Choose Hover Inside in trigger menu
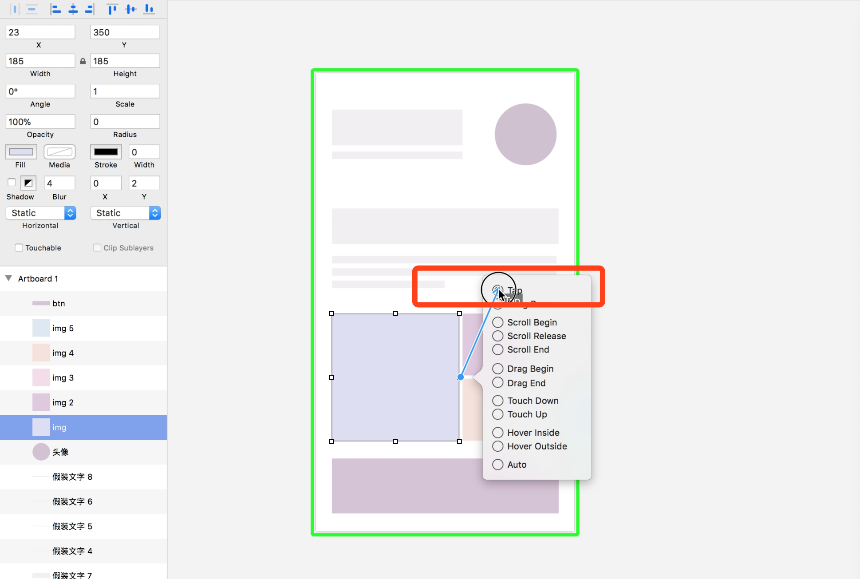This screenshot has height=579, width=860. click(x=498, y=433)
